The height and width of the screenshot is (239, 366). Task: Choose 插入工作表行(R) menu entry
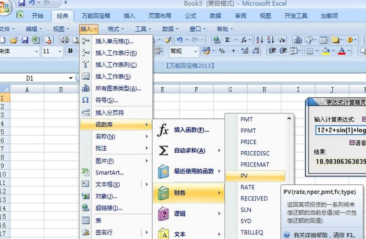pyautogui.click(x=116, y=53)
